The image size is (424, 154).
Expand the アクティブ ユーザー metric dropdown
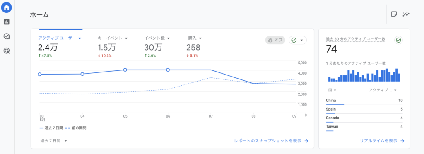(80, 38)
